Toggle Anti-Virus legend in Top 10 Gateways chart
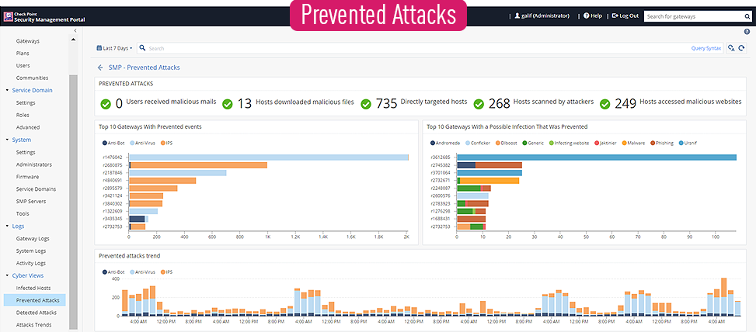Image resolution: width=756 pixels, height=332 pixels. tap(142, 143)
